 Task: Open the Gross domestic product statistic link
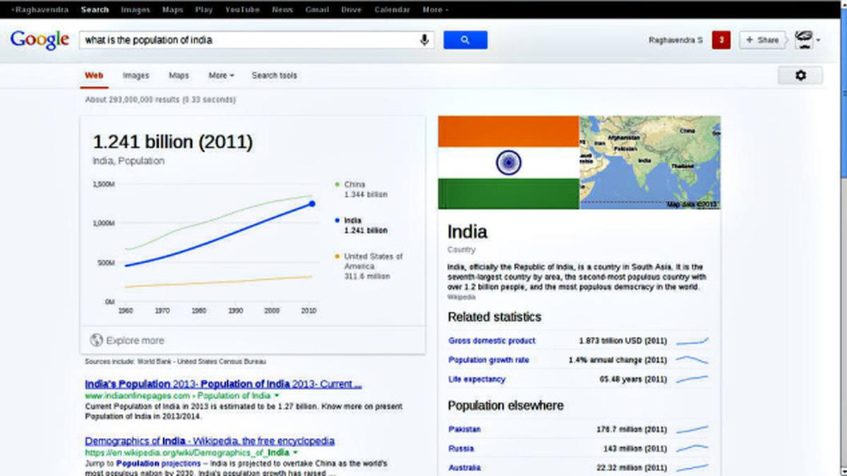pyautogui.click(x=492, y=341)
